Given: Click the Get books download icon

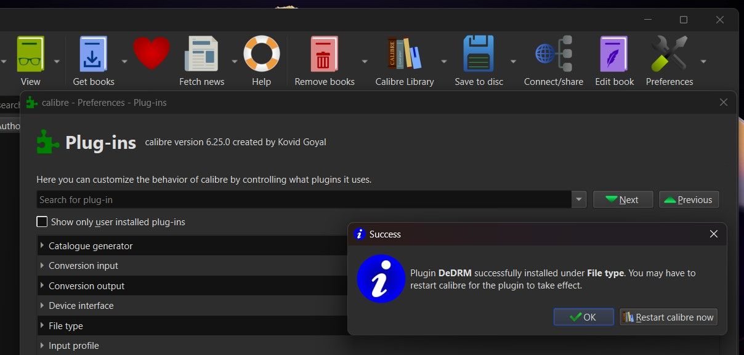Looking at the screenshot, I should coord(92,54).
